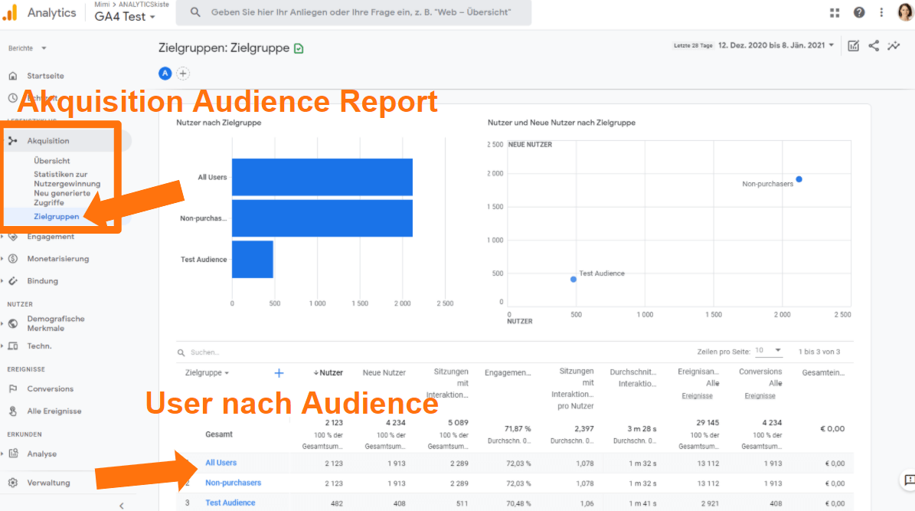
Task: Click the share report icon
Action: [x=874, y=45]
